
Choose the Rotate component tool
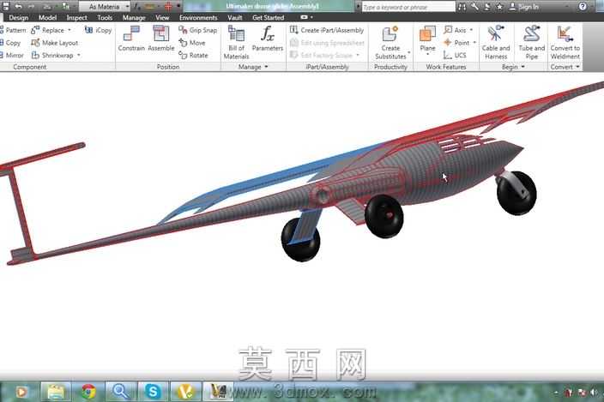pos(193,56)
